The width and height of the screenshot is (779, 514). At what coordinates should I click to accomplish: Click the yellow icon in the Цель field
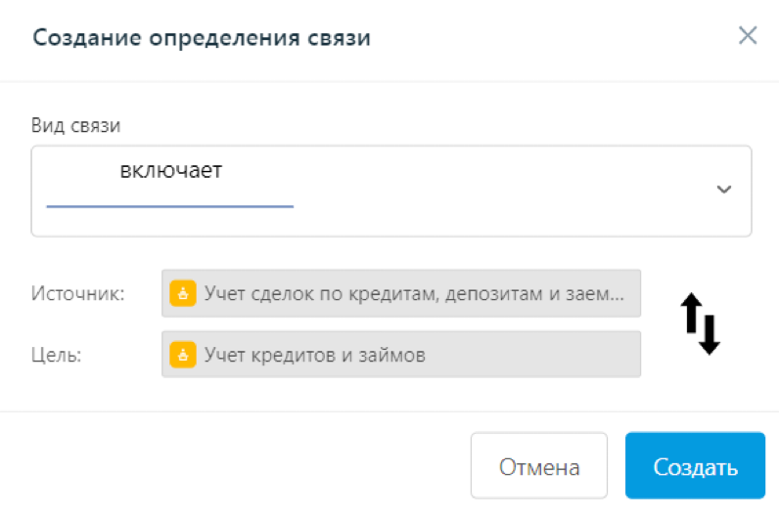pos(183,355)
